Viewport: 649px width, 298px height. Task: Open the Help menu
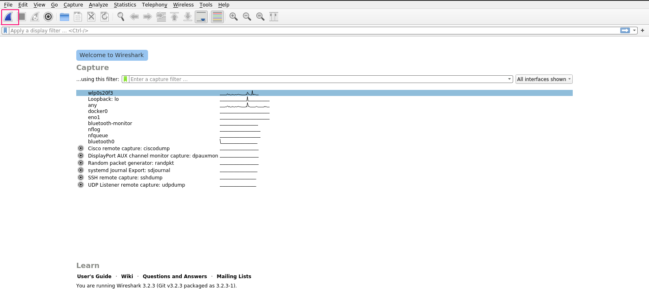(224, 5)
